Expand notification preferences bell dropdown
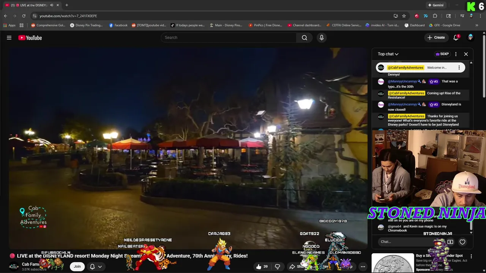 click(96, 267)
